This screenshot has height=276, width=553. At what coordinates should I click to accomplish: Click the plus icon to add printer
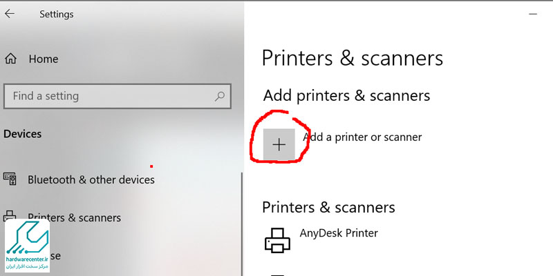[x=279, y=144]
